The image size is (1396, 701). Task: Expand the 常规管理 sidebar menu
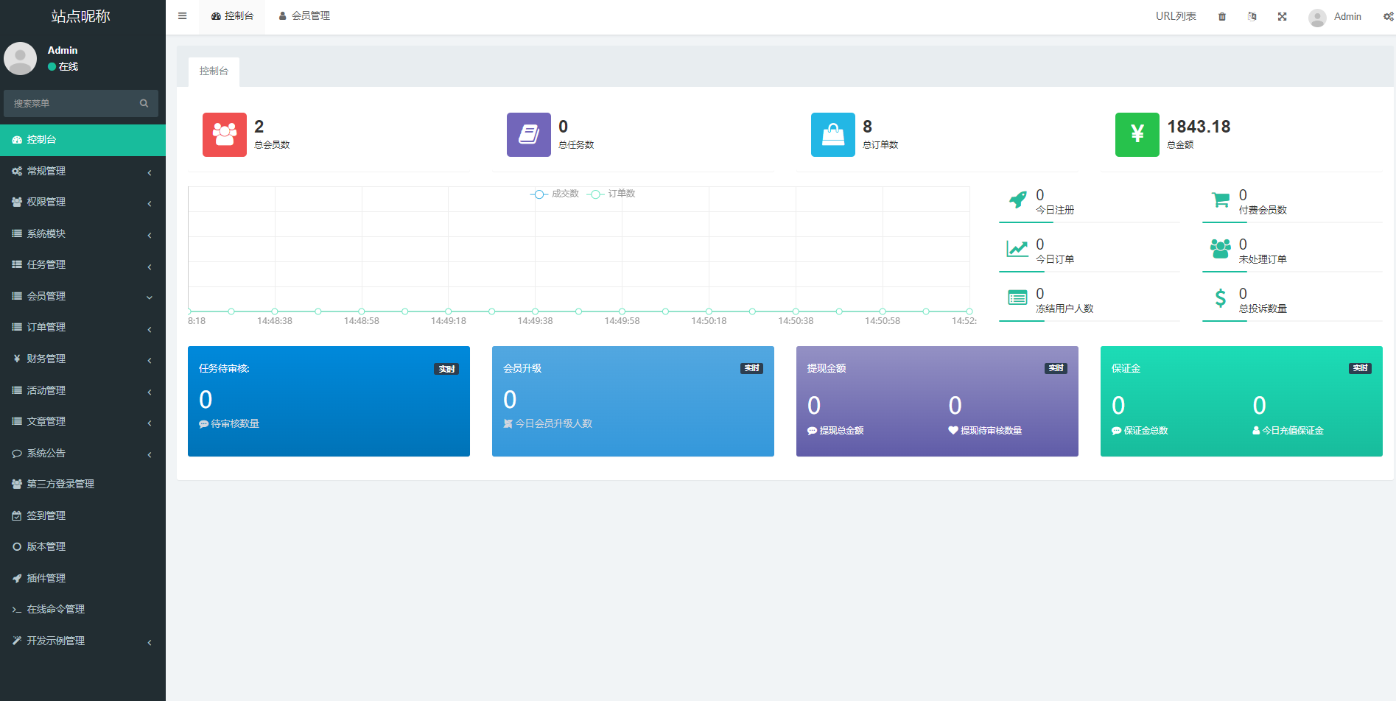pos(83,171)
